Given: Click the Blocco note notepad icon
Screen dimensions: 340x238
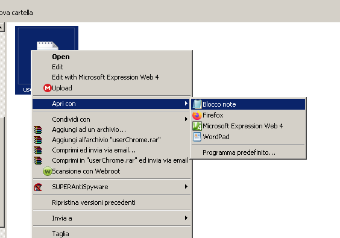Looking at the screenshot, I should pos(197,104).
